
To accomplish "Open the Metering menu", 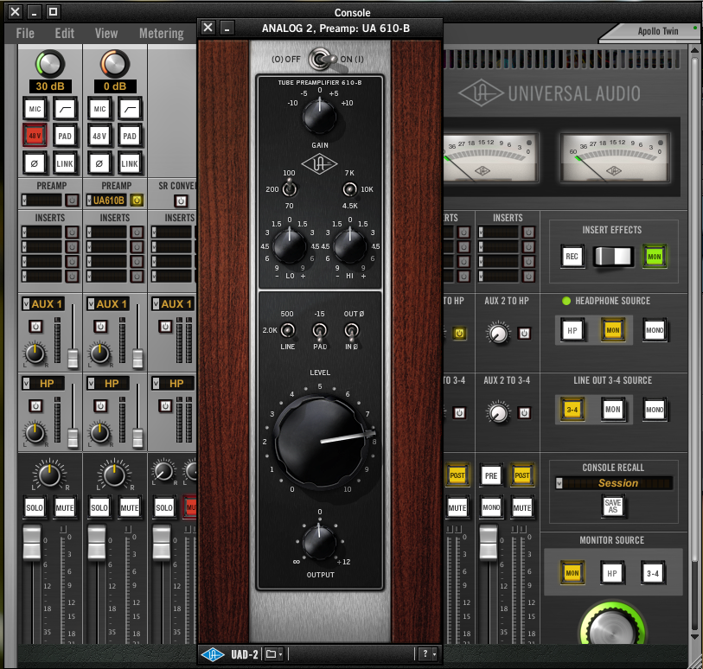I will [160, 34].
